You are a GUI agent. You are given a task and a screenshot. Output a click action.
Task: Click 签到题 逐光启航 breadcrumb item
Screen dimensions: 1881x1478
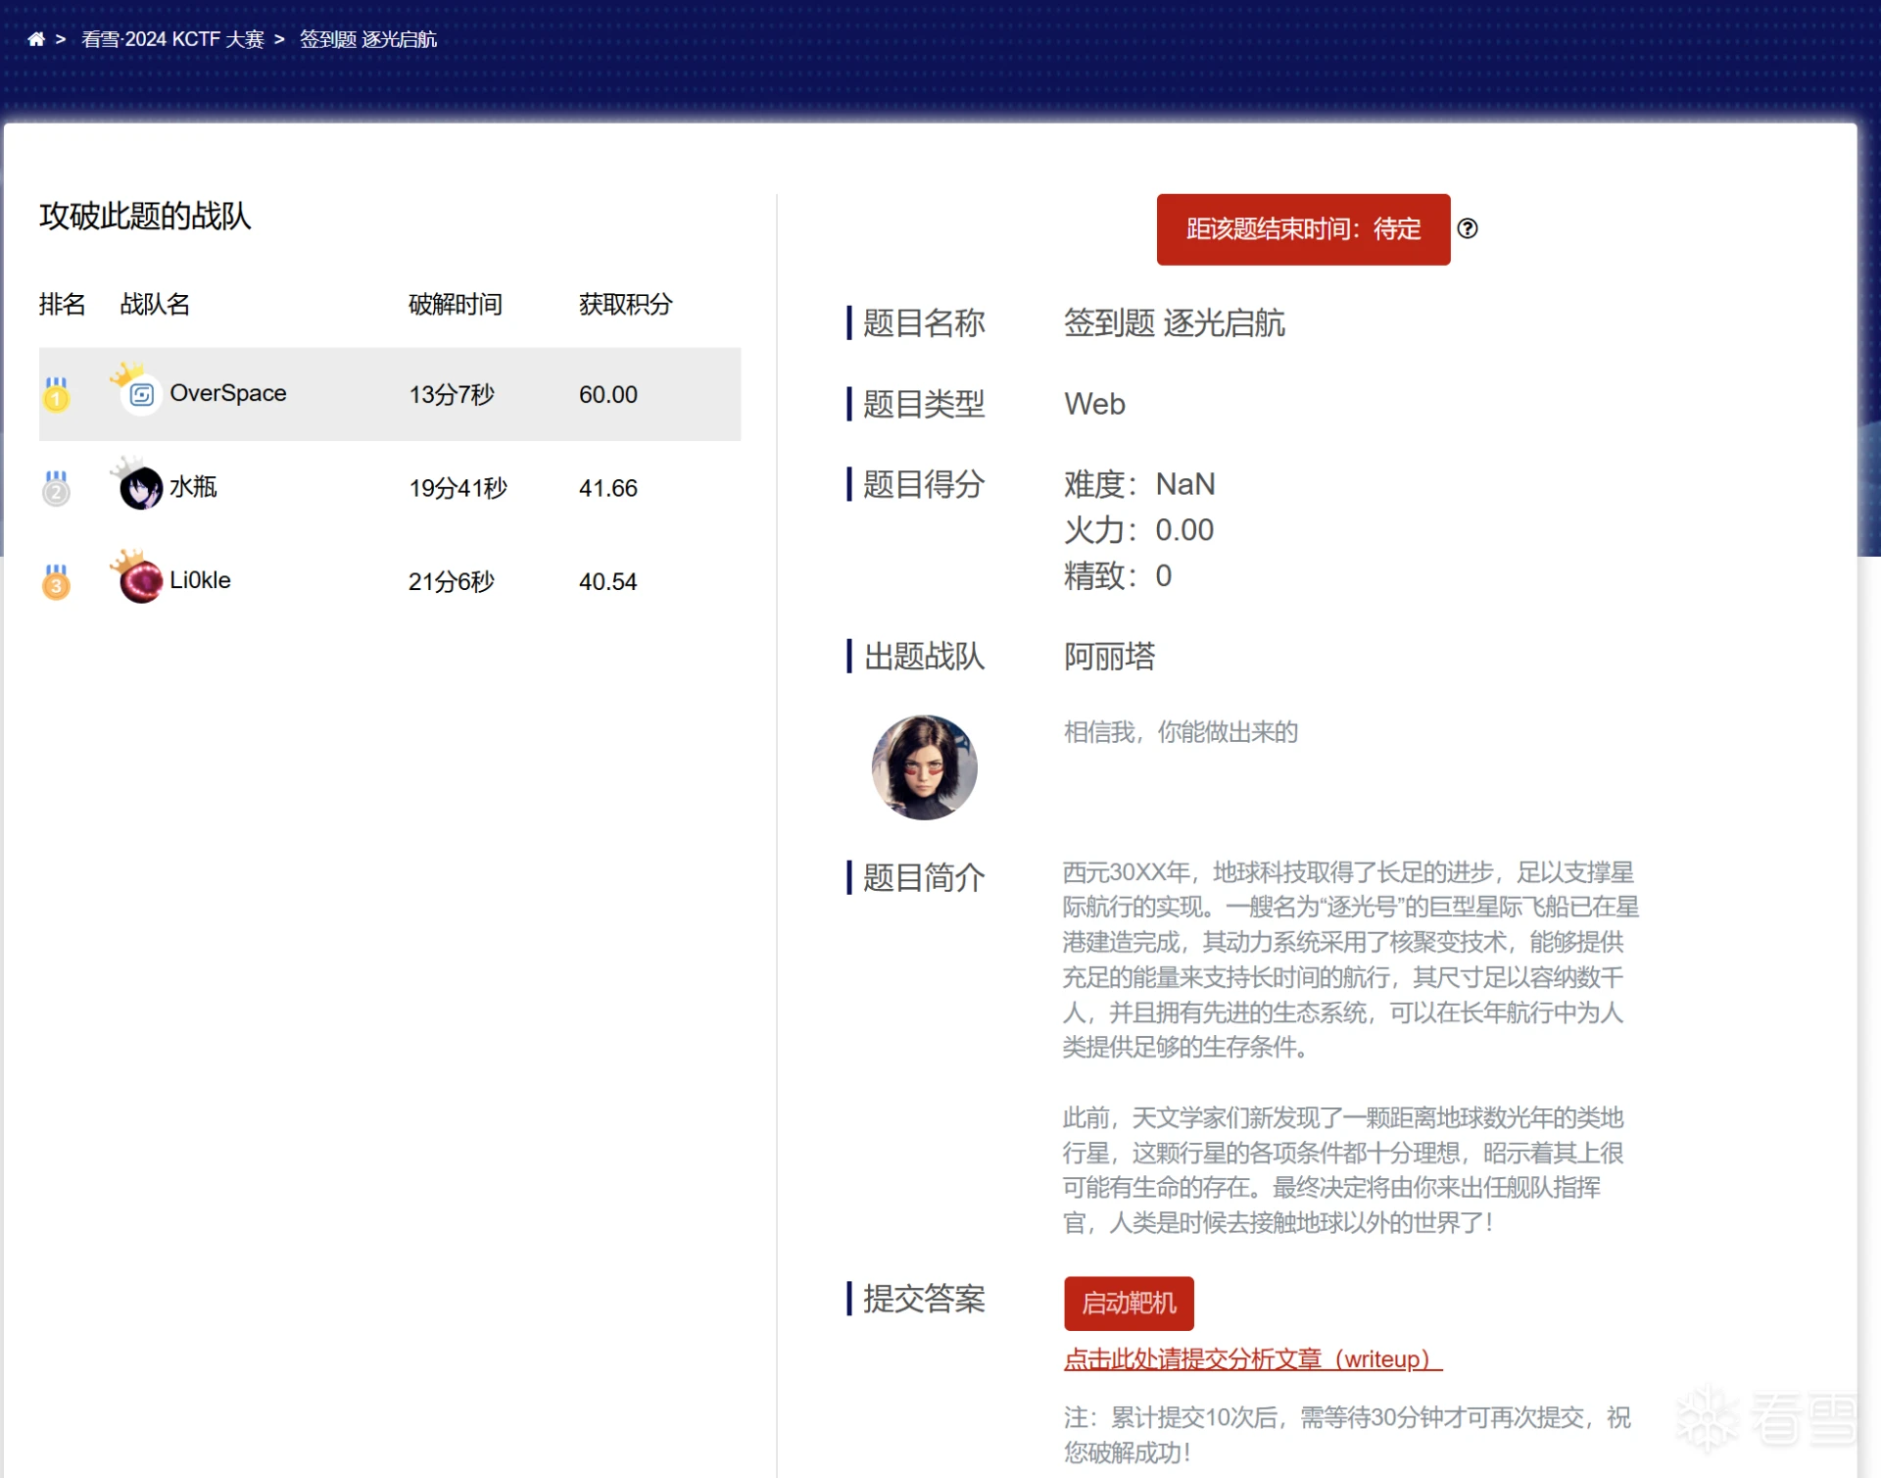pos(368,39)
